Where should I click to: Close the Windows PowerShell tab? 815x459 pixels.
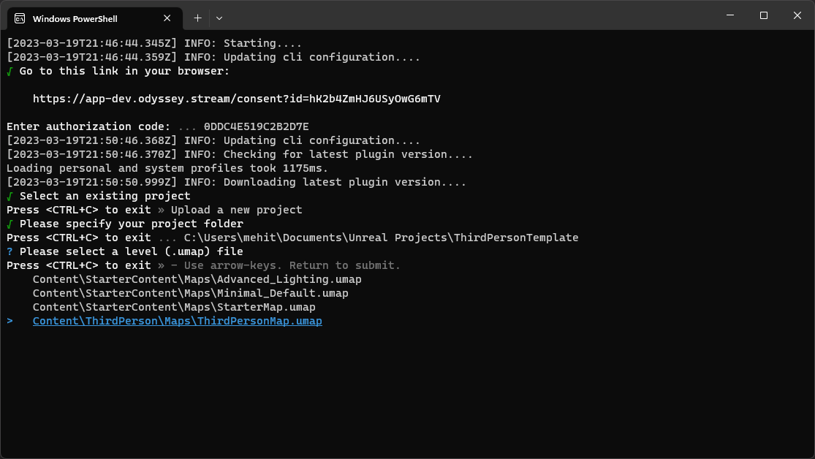[x=167, y=18]
